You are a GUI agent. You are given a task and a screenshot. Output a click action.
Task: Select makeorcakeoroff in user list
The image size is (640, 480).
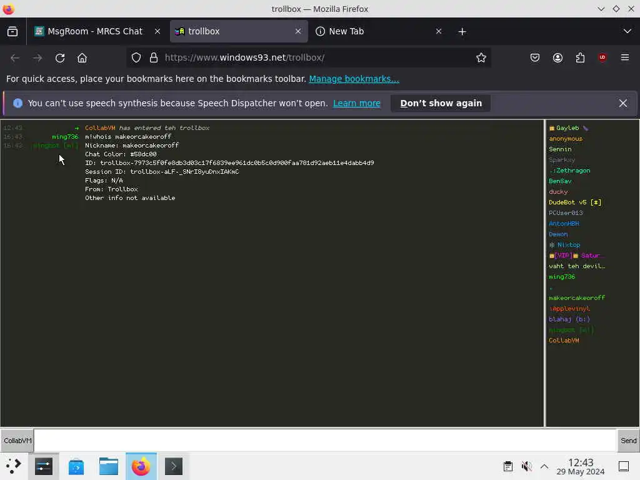(577, 298)
